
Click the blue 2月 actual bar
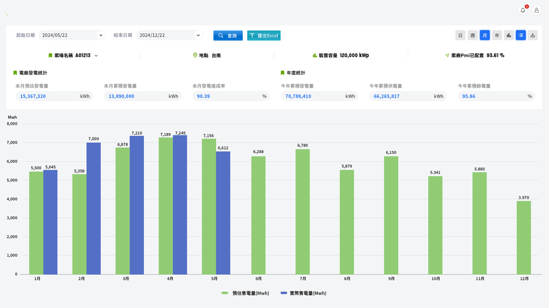93,208
